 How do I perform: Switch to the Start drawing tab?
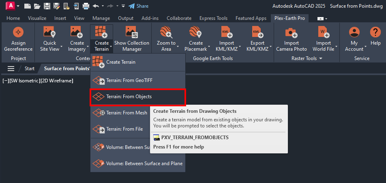tap(30, 69)
